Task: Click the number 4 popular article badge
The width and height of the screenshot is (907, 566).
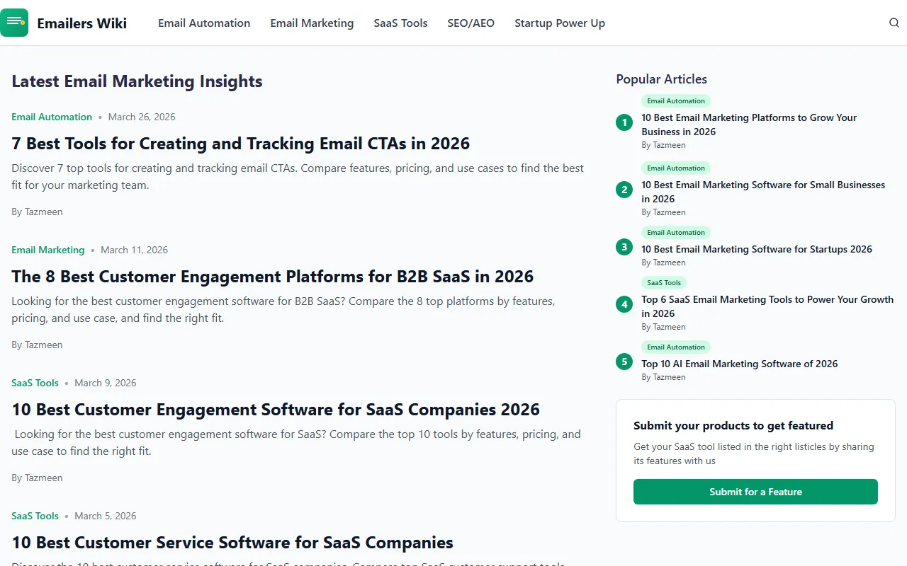Action: point(624,304)
